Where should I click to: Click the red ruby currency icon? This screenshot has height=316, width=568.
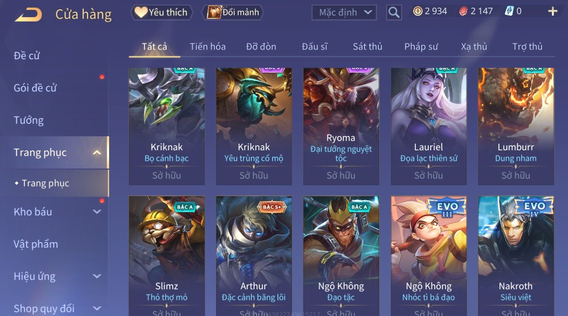pyautogui.click(x=463, y=11)
